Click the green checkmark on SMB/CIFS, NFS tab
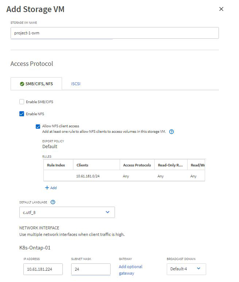The height and width of the screenshot is (282, 239). [22, 84]
